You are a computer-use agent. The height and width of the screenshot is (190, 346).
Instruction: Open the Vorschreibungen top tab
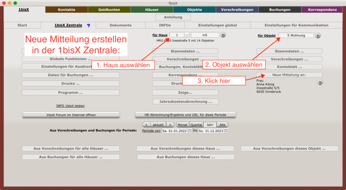coord(237,9)
